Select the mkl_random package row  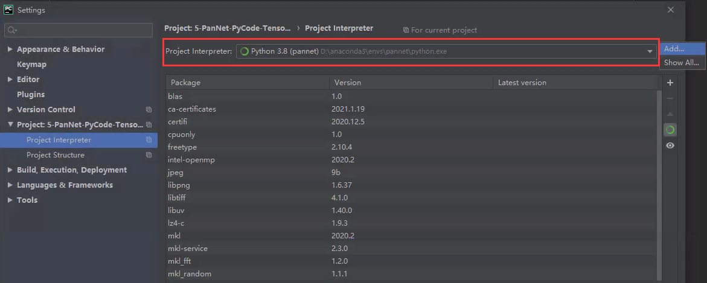tap(412, 273)
